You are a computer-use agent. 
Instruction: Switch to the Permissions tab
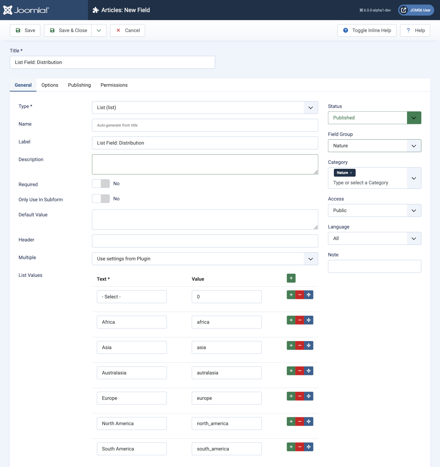(114, 85)
